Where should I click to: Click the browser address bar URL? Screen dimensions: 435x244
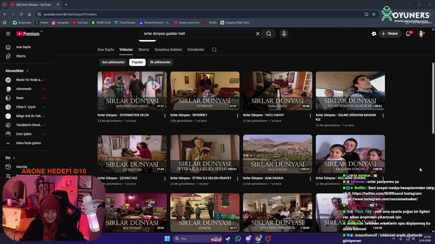coord(70,14)
